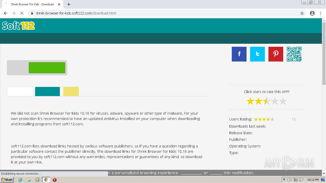Click the page vertical scrollbar
Image resolution: width=326 pixels, height=183 pixels.
pyautogui.click(x=324, y=54)
